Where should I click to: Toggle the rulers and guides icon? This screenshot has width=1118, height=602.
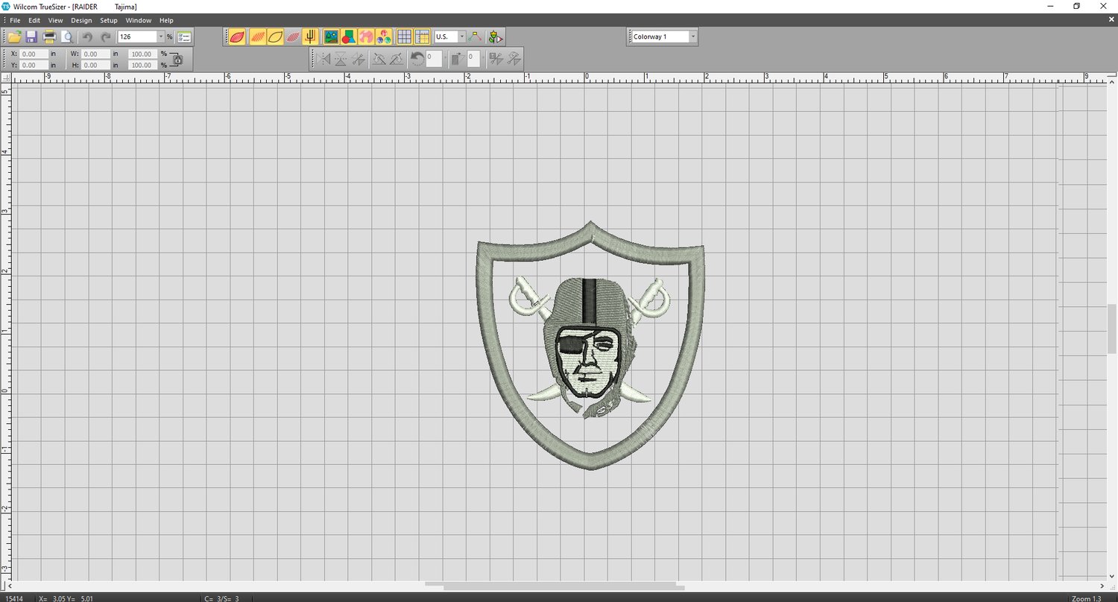tap(423, 37)
